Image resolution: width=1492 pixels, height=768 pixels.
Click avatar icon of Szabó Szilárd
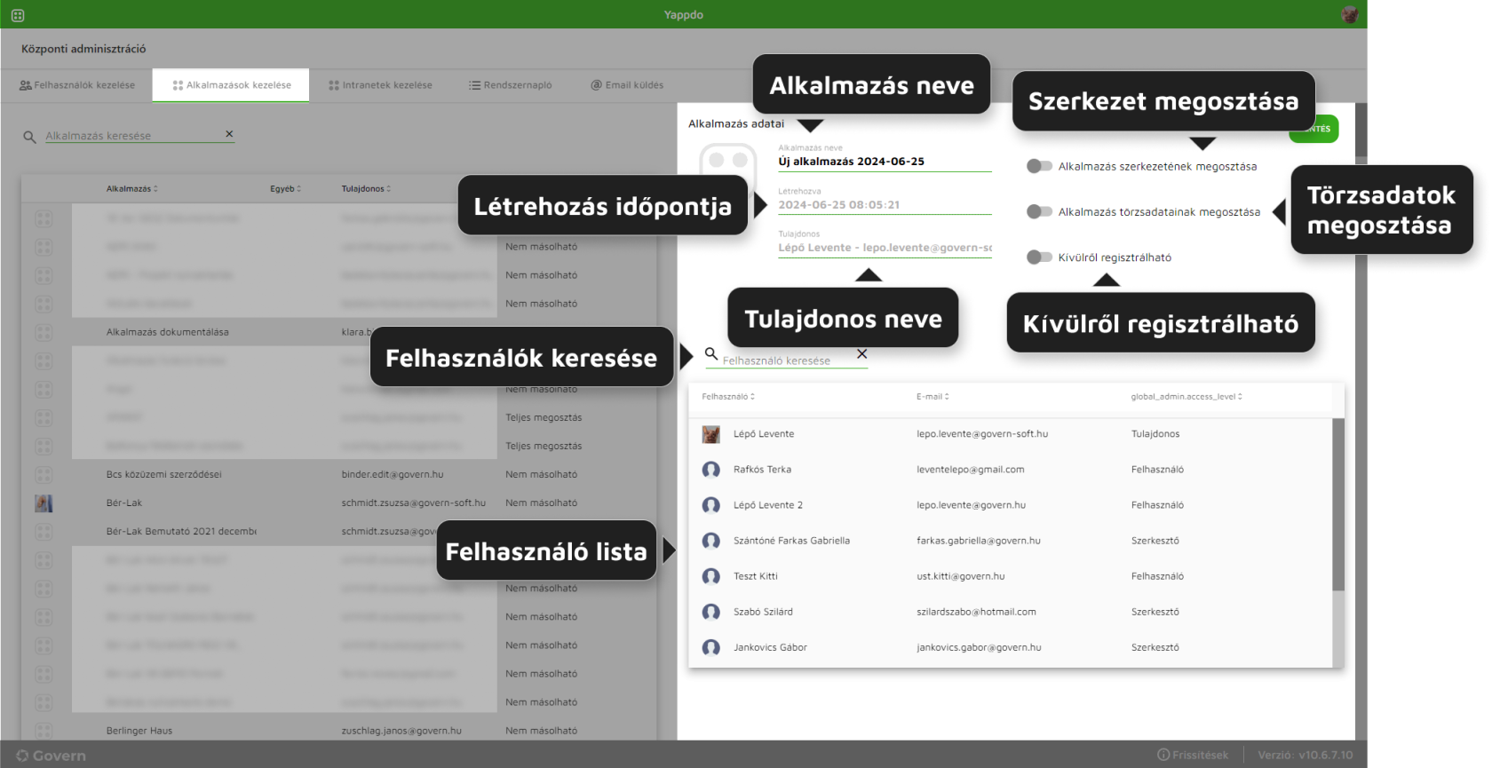tap(711, 612)
